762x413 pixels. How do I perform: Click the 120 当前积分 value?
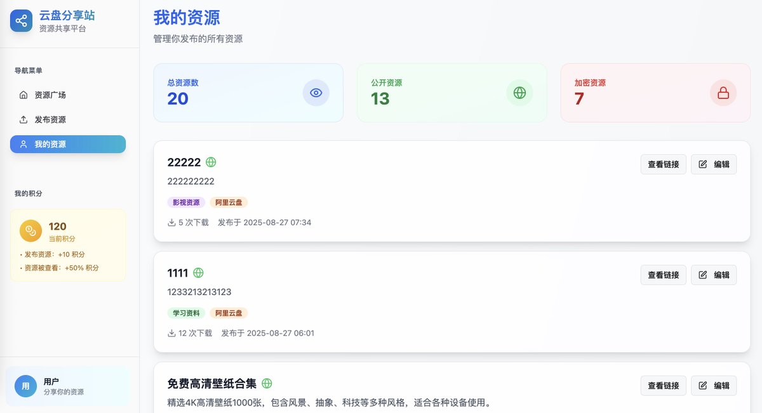[58, 226]
